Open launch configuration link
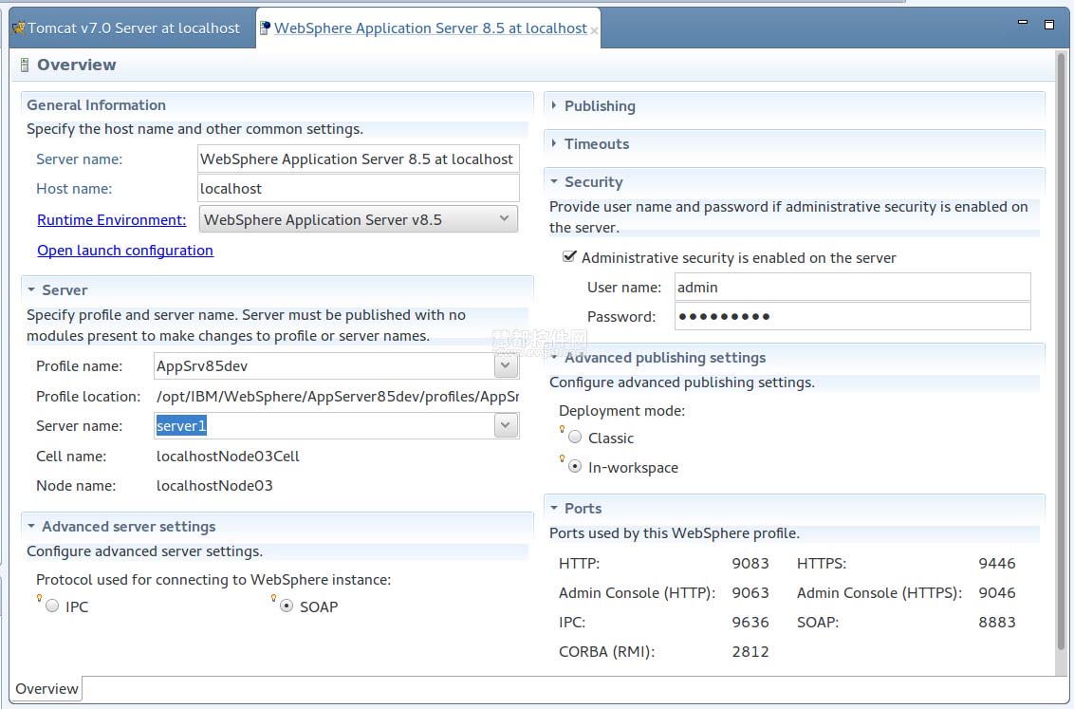Image resolution: width=1074 pixels, height=709 pixels. [125, 251]
